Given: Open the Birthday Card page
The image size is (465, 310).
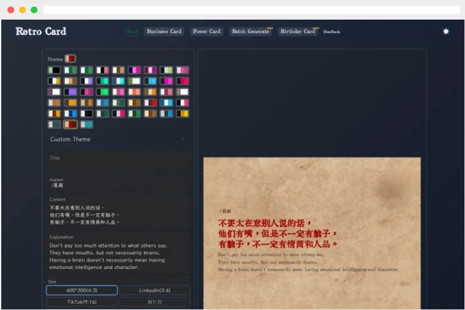Looking at the screenshot, I should (x=298, y=31).
